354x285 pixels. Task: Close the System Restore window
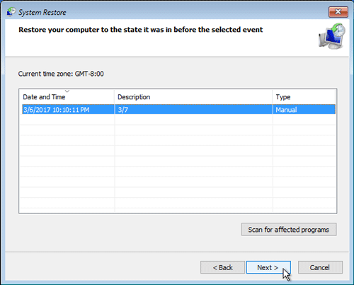tap(338, 12)
